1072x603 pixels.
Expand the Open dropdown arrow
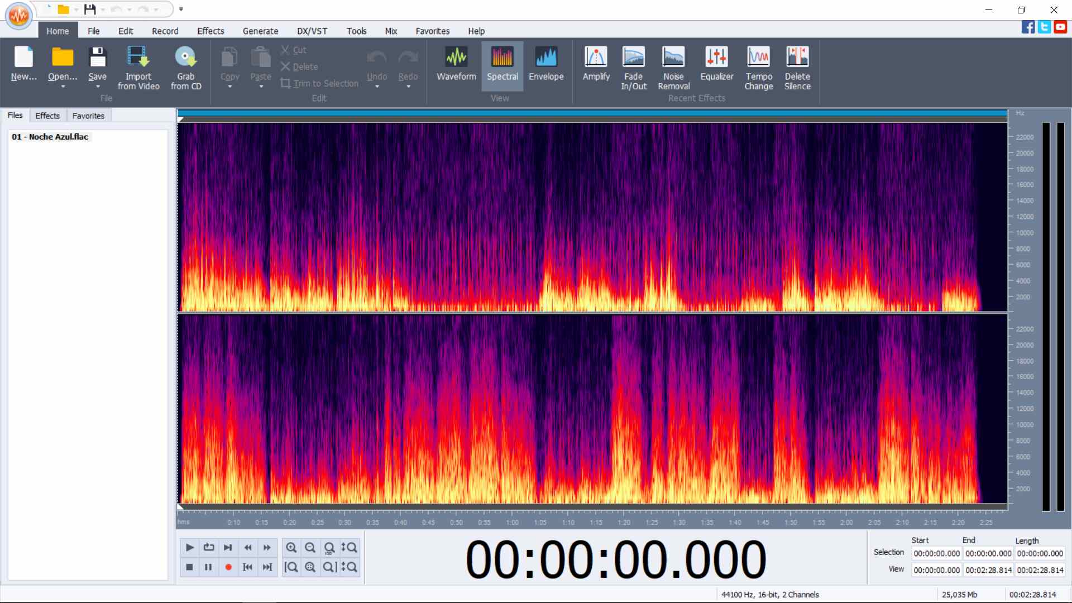63,87
